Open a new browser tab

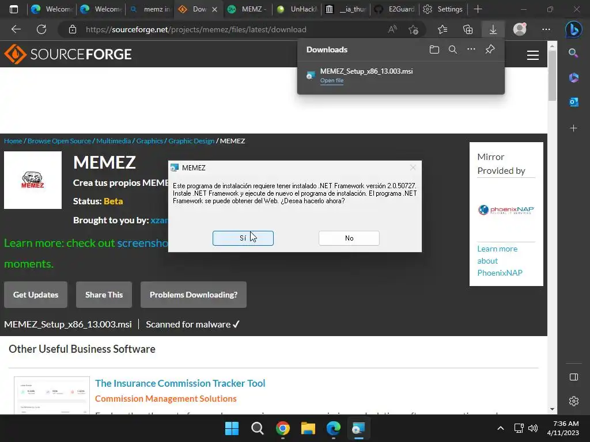tap(478, 9)
